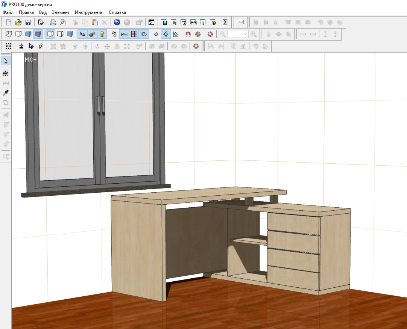Open a project file via folder icon
This screenshot has width=407, height=329.
[18, 22]
